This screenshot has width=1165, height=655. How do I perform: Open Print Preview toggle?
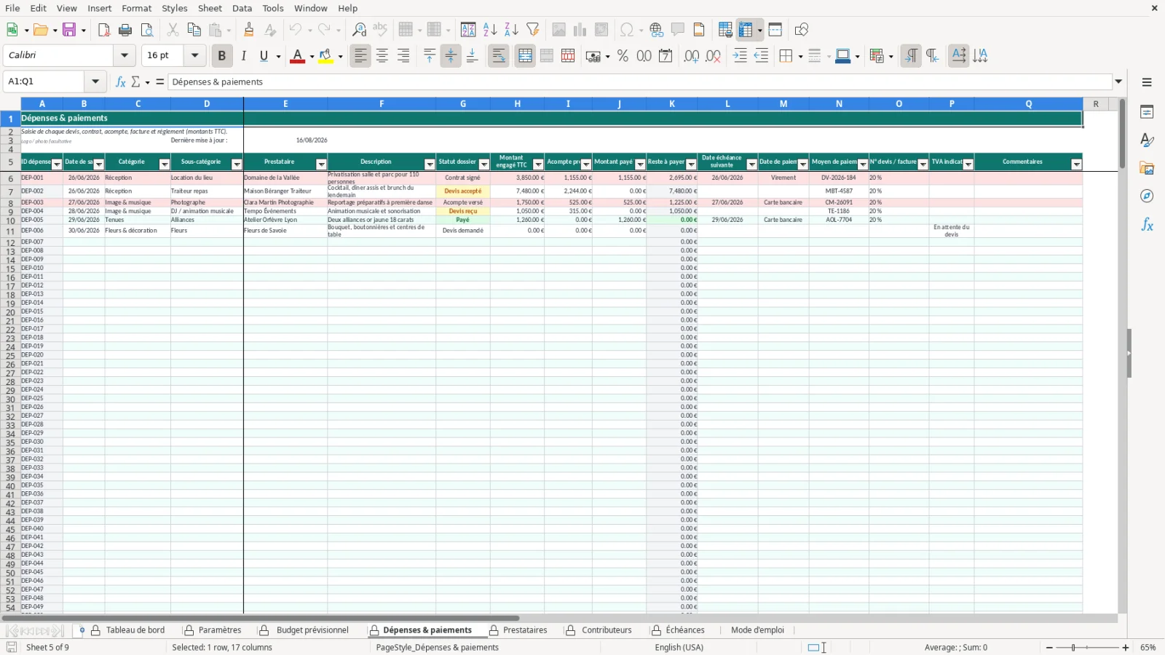pos(147,30)
